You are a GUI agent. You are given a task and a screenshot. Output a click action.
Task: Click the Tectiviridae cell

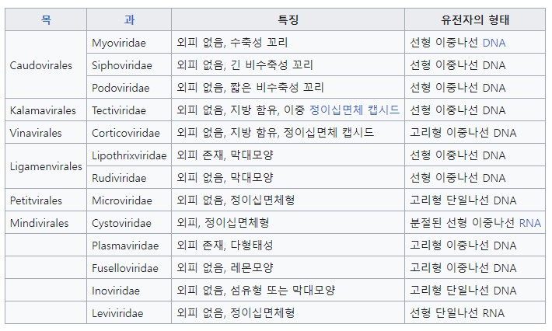[129, 110]
